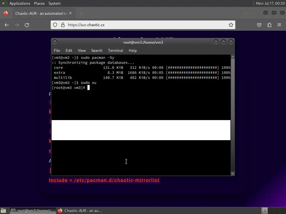Open terminal View menu
This screenshot has height=214, width=286.
coord(82,51)
